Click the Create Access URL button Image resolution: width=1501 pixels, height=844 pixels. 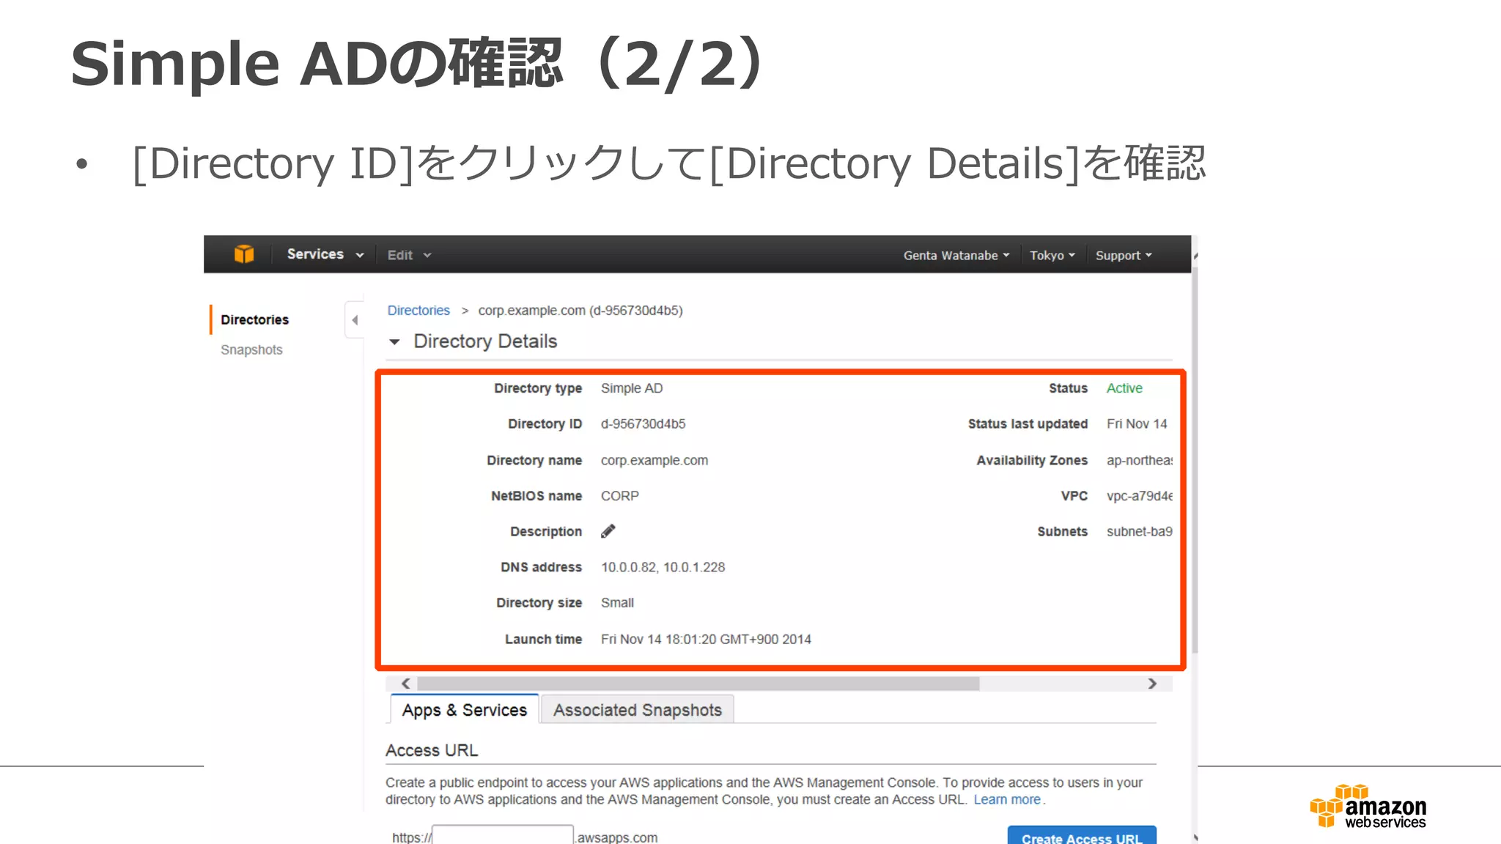tap(1082, 836)
